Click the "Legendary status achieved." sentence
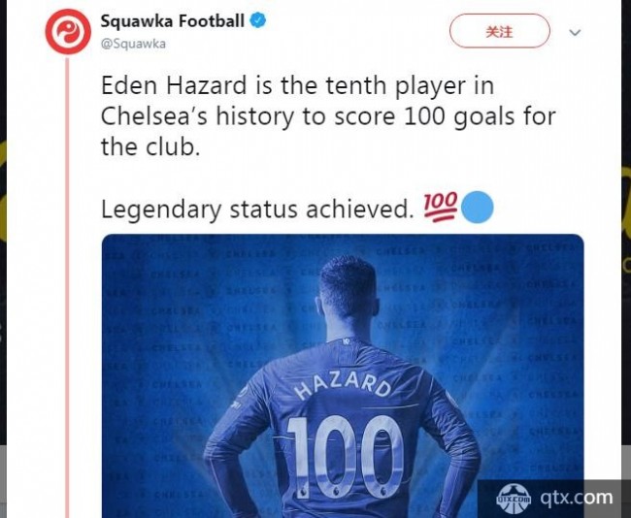 point(257,210)
